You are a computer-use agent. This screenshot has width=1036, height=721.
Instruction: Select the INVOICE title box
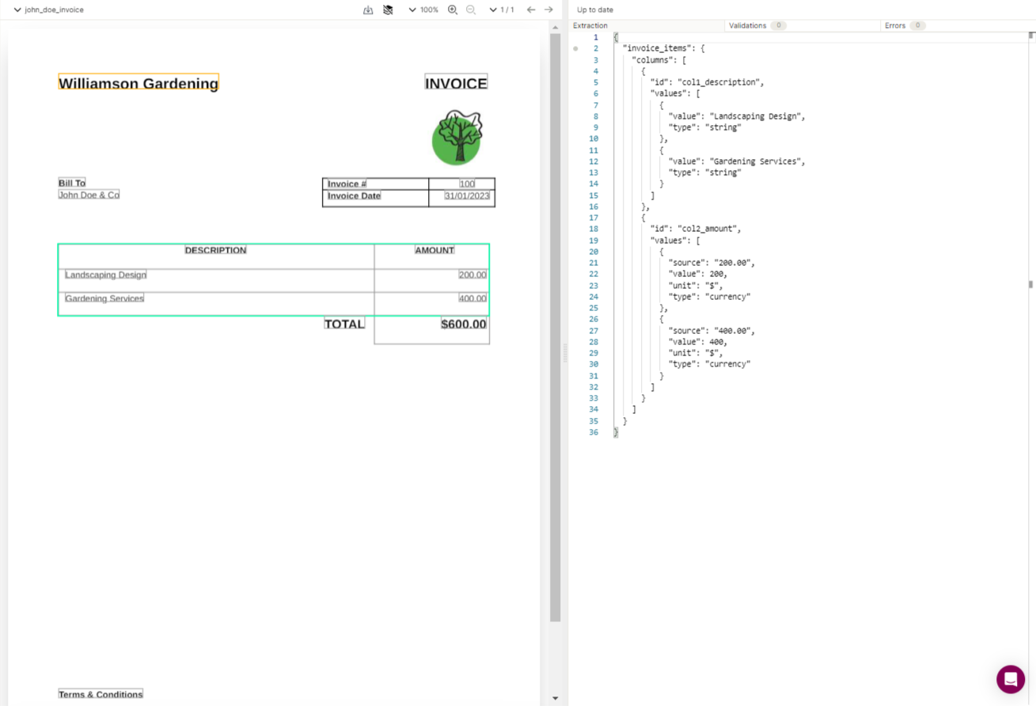click(456, 83)
